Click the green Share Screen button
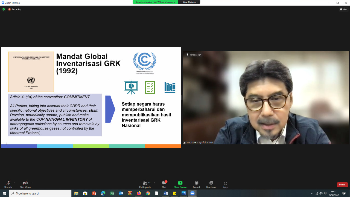350x197 pixels. point(180,184)
